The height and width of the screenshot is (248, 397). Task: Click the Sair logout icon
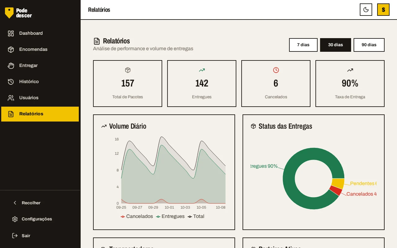(15, 236)
